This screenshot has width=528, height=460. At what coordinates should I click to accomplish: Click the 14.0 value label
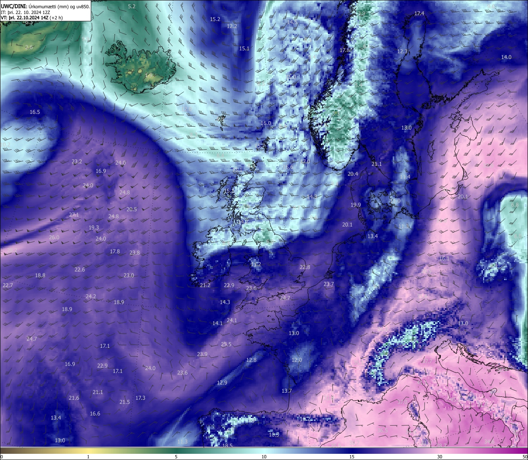(x=506, y=57)
